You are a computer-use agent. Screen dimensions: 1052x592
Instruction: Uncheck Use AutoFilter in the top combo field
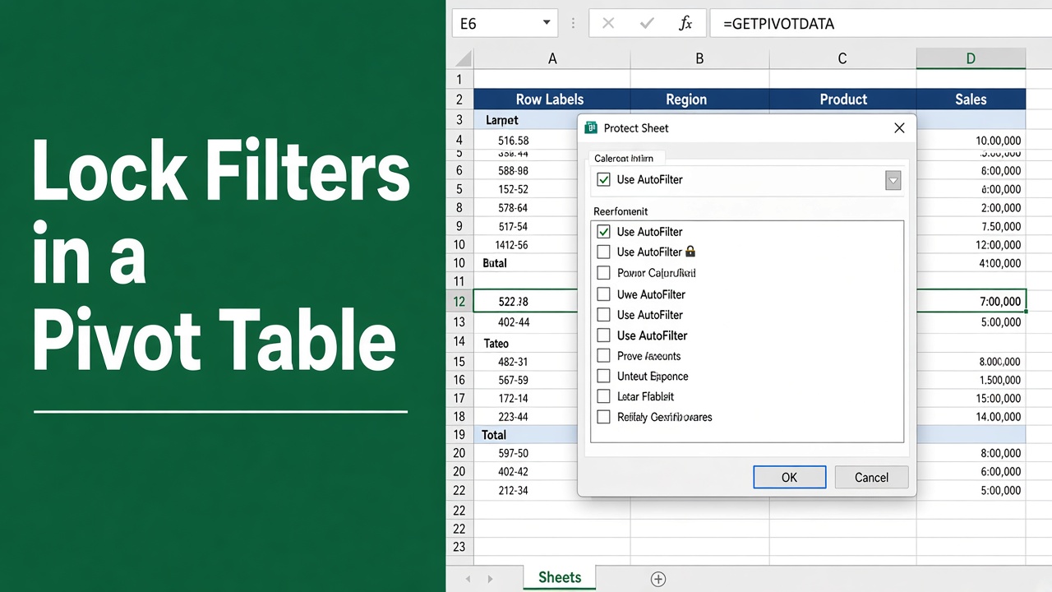604,179
